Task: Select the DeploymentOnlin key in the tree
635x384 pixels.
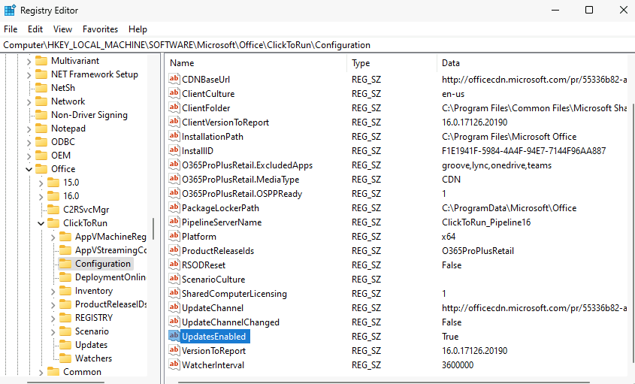Action: [110, 277]
